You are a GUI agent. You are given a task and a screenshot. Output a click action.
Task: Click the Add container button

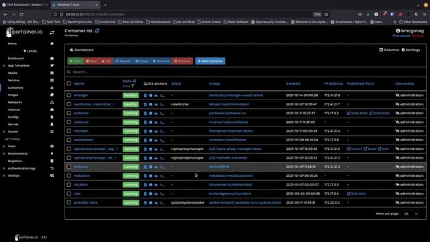coord(210,61)
